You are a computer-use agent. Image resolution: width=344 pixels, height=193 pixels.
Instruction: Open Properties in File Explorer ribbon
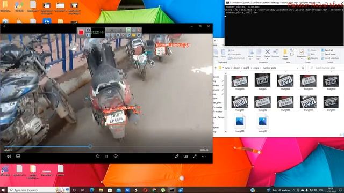(302, 54)
